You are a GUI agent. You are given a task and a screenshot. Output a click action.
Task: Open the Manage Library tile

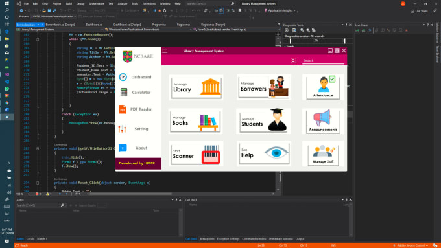(x=196, y=87)
